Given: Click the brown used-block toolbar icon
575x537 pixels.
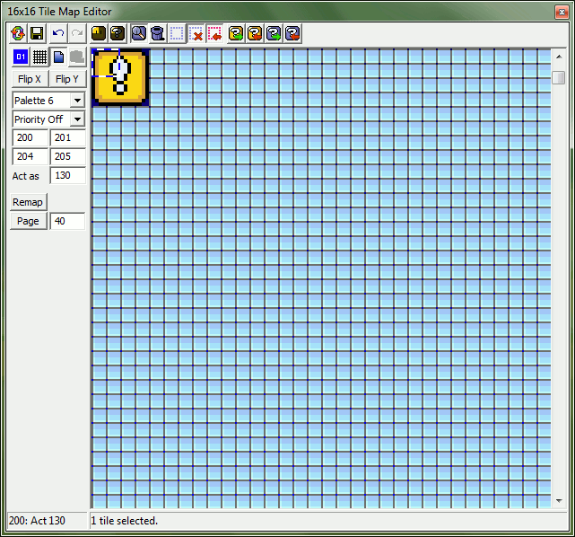Looking at the screenshot, I should (x=99, y=34).
